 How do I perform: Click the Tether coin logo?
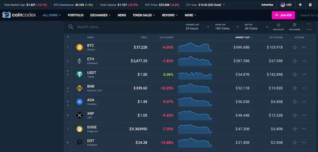79,74
